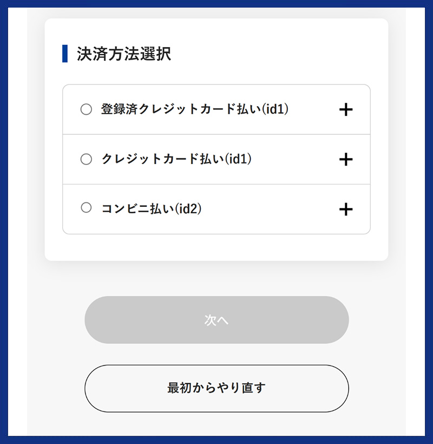Image resolution: width=433 pixels, height=444 pixels.
Task: Open the コンビニ払い plus icon
Action: [x=345, y=209]
